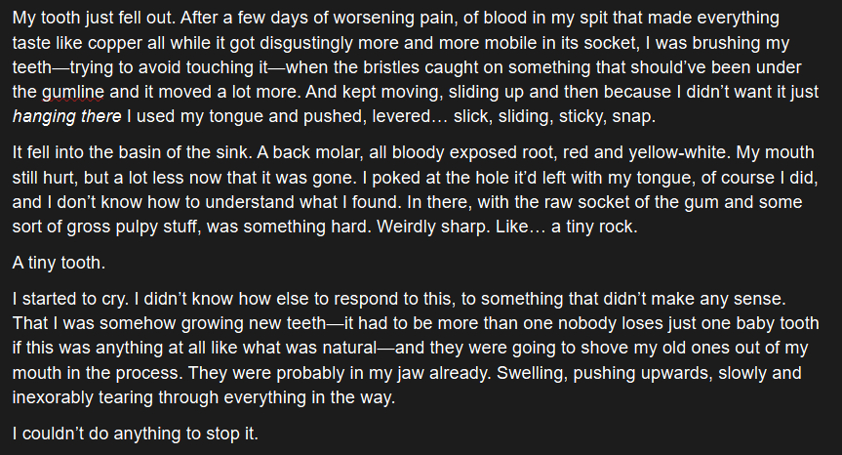The width and height of the screenshot is (842, 455).
Task: Click the final line "I couldn't do anything"
Action: (135, 433)
